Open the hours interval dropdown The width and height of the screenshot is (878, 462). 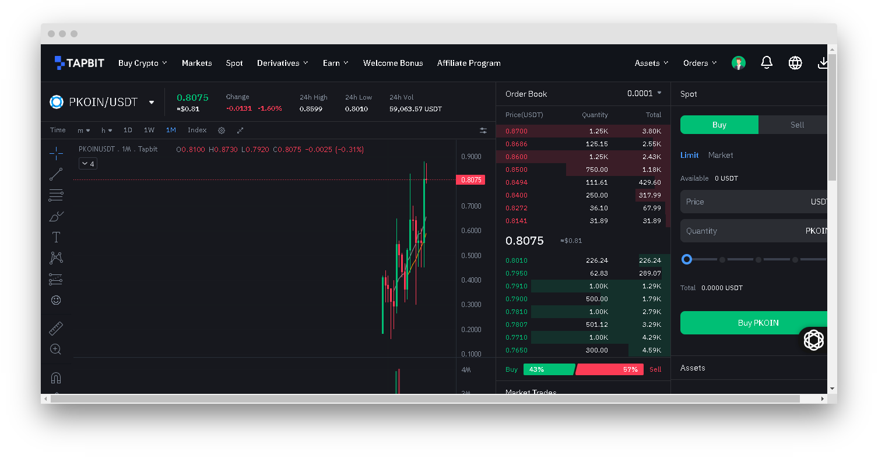(107, 131)
